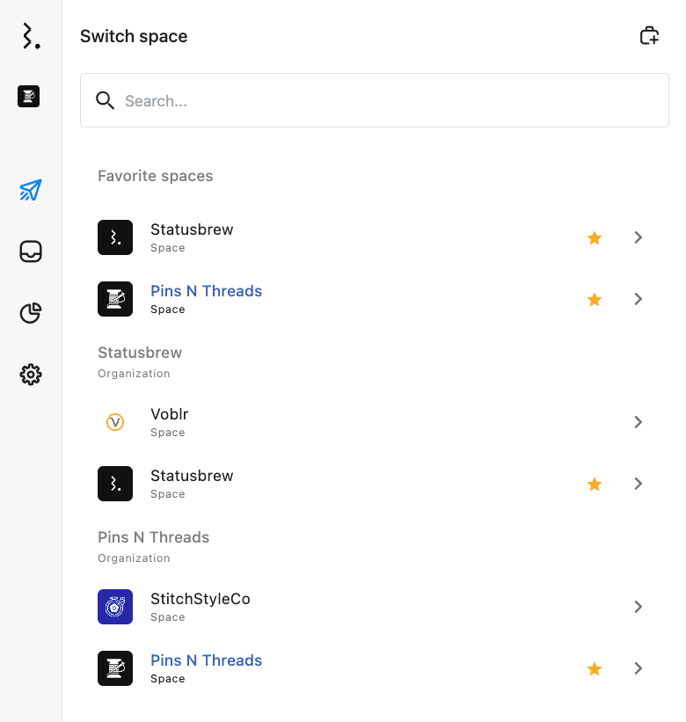Click current Pins N Threads space avatar in sidebar

coord(29,97)
